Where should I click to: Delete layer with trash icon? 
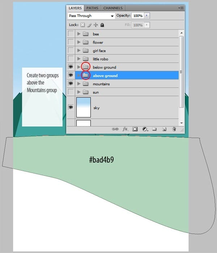click(174, 129)
